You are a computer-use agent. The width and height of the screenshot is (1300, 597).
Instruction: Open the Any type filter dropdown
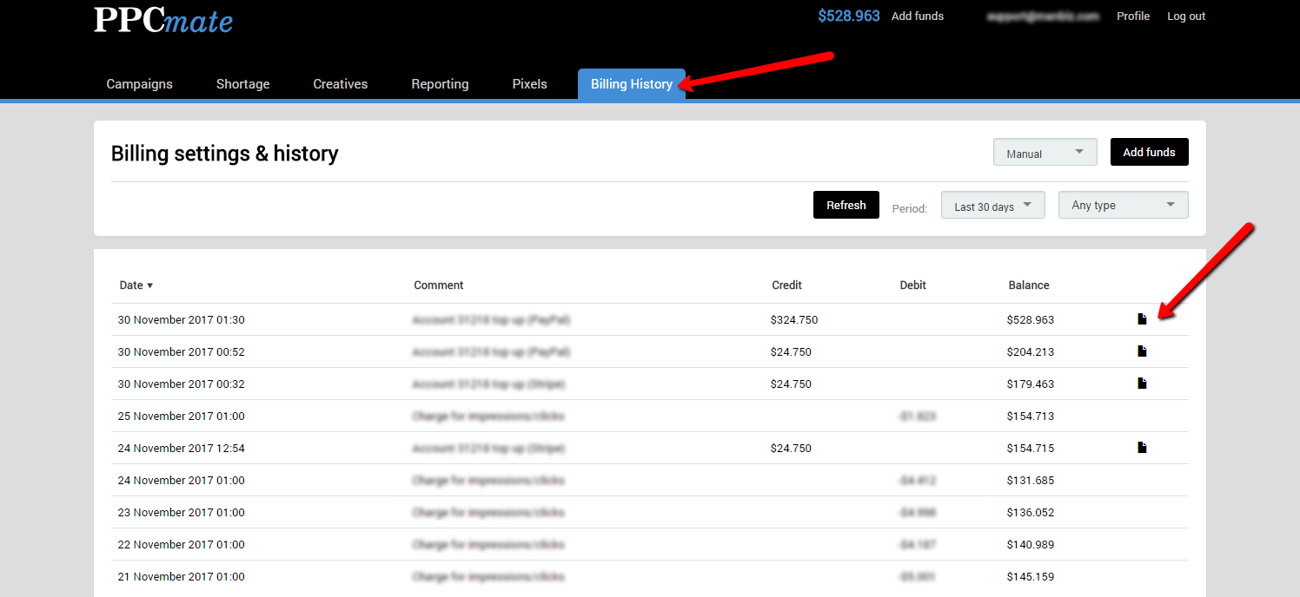[x=1123, y=206]
